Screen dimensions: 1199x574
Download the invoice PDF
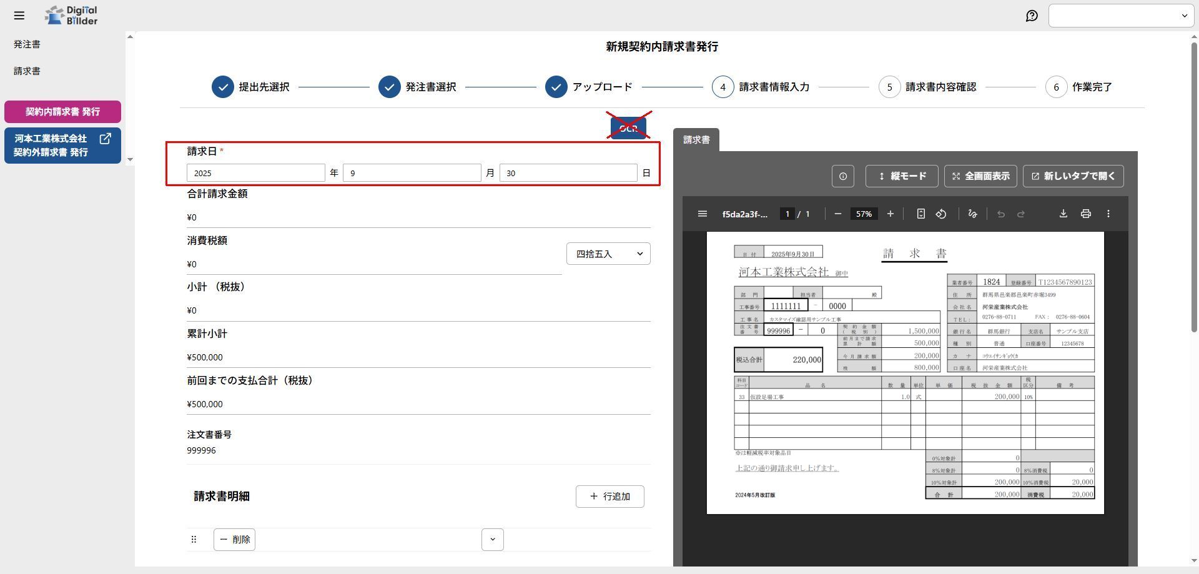[x=1063, y=214]
